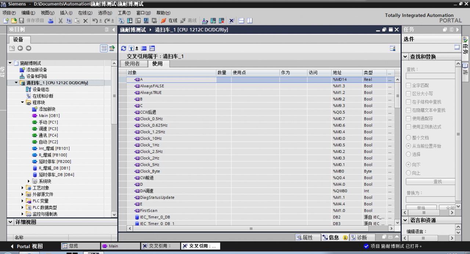
Task: Check 使用通配符 wildcard option
Action: (x=408, y=118)
